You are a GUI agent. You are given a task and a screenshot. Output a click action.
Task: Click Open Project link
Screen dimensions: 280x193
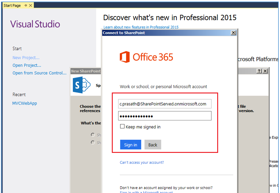point(27,65)
